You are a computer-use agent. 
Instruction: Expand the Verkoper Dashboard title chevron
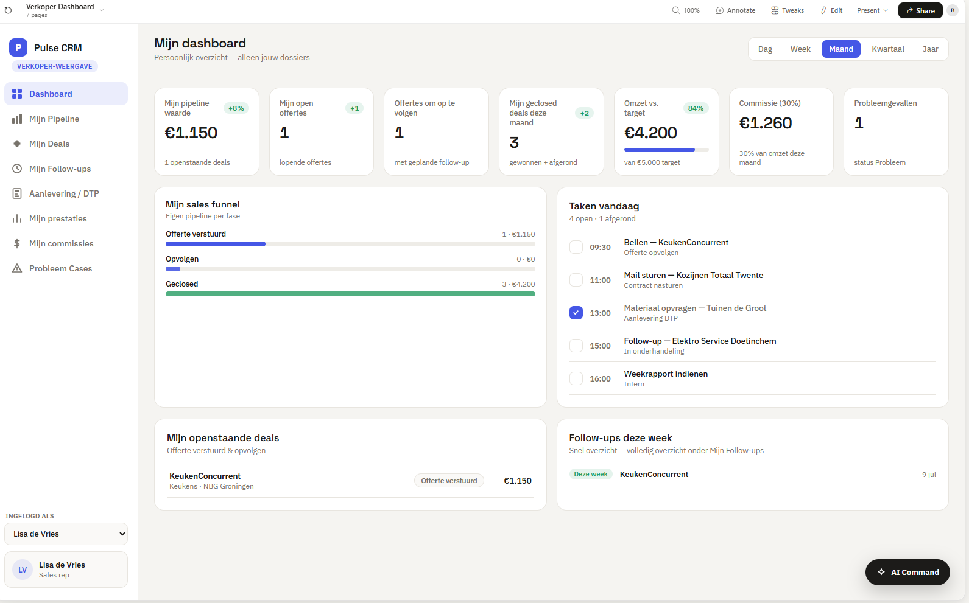coord(102,10)
